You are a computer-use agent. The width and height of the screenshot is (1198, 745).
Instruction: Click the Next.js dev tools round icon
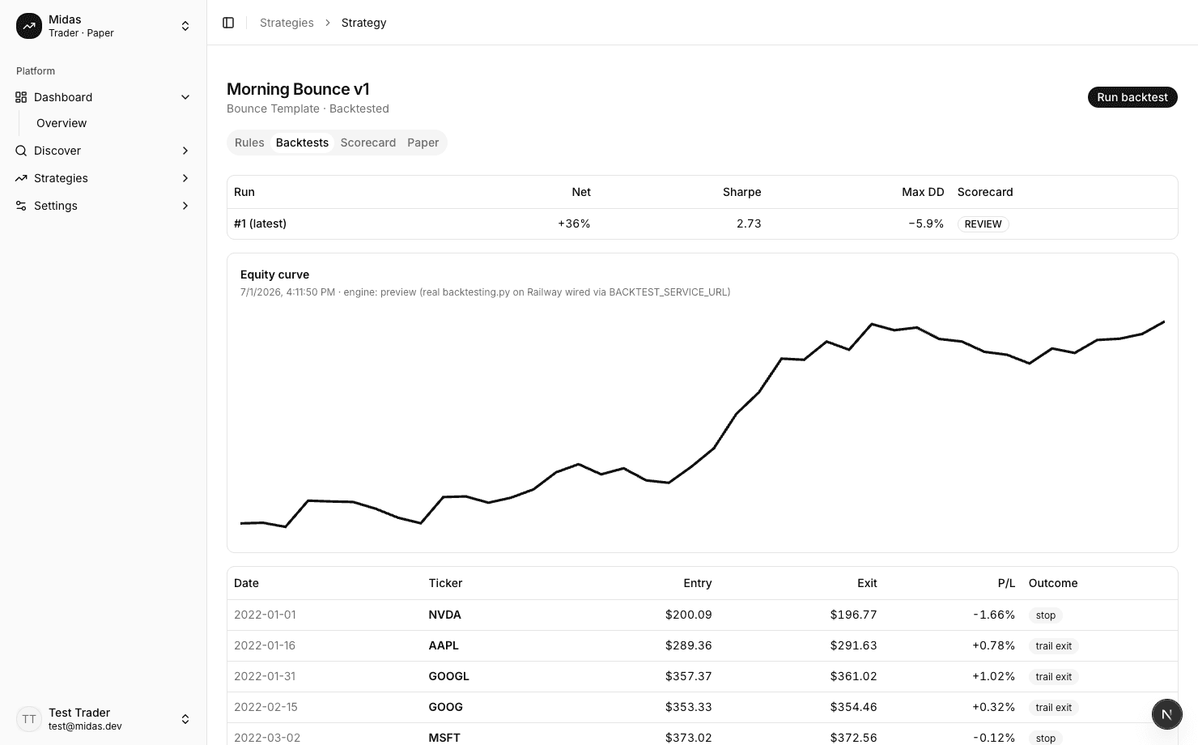click(x=1166, y=714)
